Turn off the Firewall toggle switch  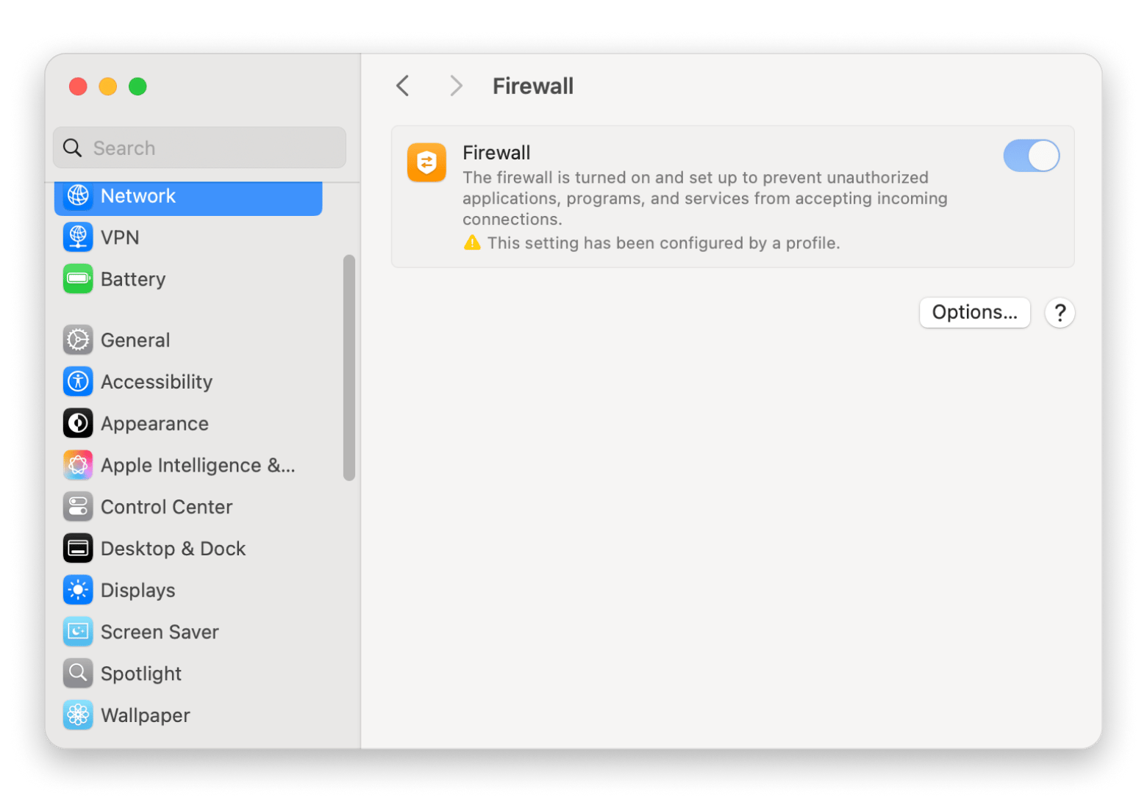tap(1031, 156)
